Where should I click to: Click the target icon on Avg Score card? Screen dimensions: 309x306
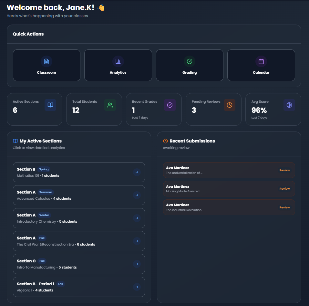(x=289, y=105)
